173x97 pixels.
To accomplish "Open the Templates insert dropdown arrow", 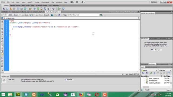I will 60,9.
